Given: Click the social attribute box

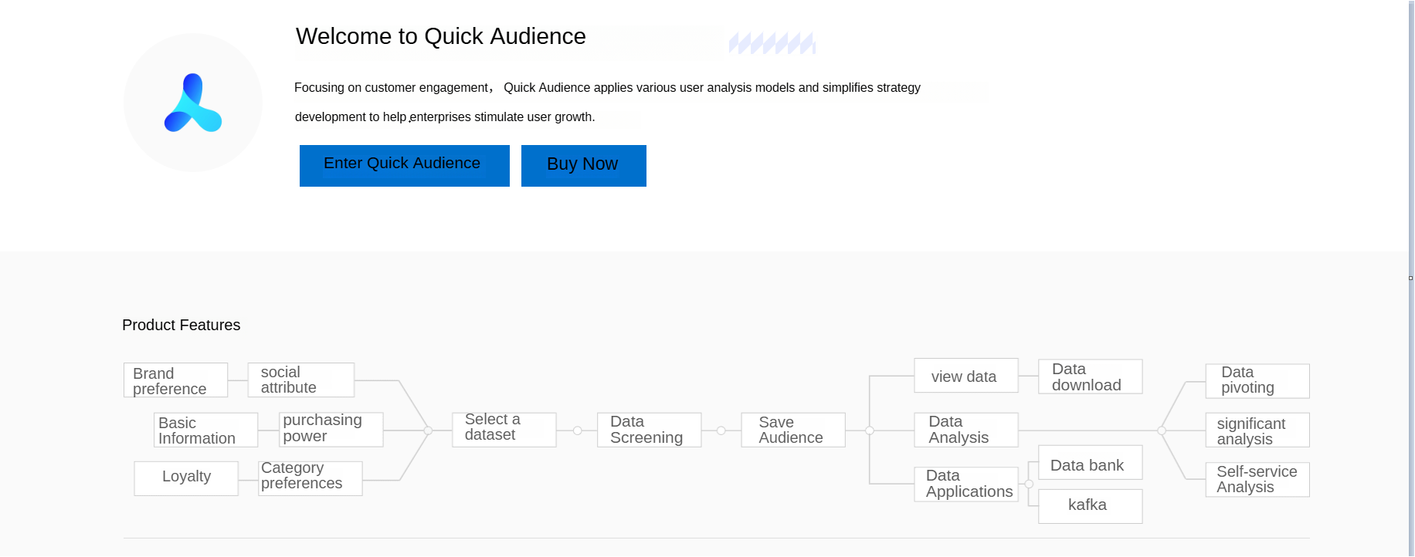Looking at the screenshot, I should pos(300,380).
